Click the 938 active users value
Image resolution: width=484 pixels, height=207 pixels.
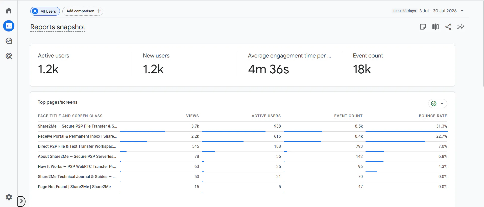(x=277, y=126)
